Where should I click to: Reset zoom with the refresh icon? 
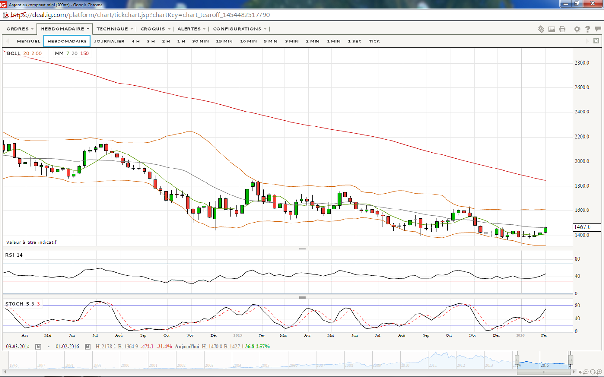(592, 371)
